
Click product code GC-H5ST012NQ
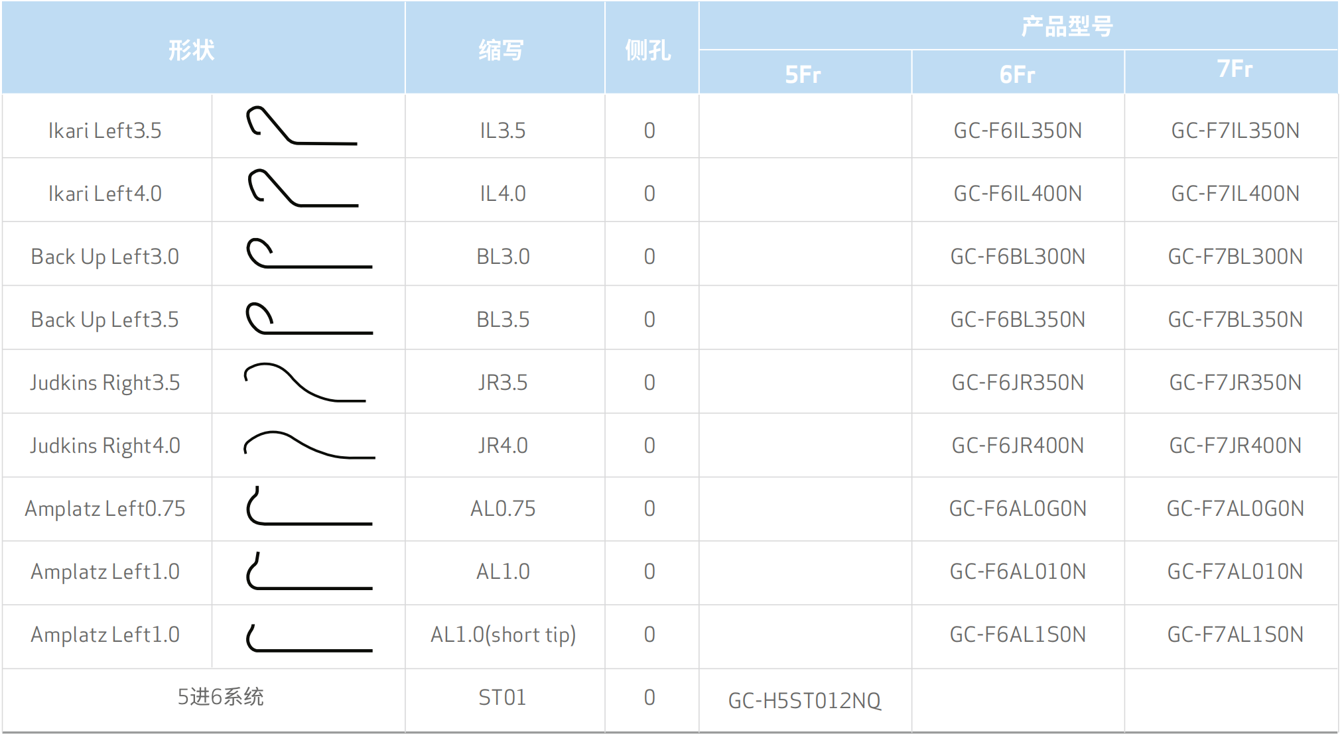[x=804, y=700]
